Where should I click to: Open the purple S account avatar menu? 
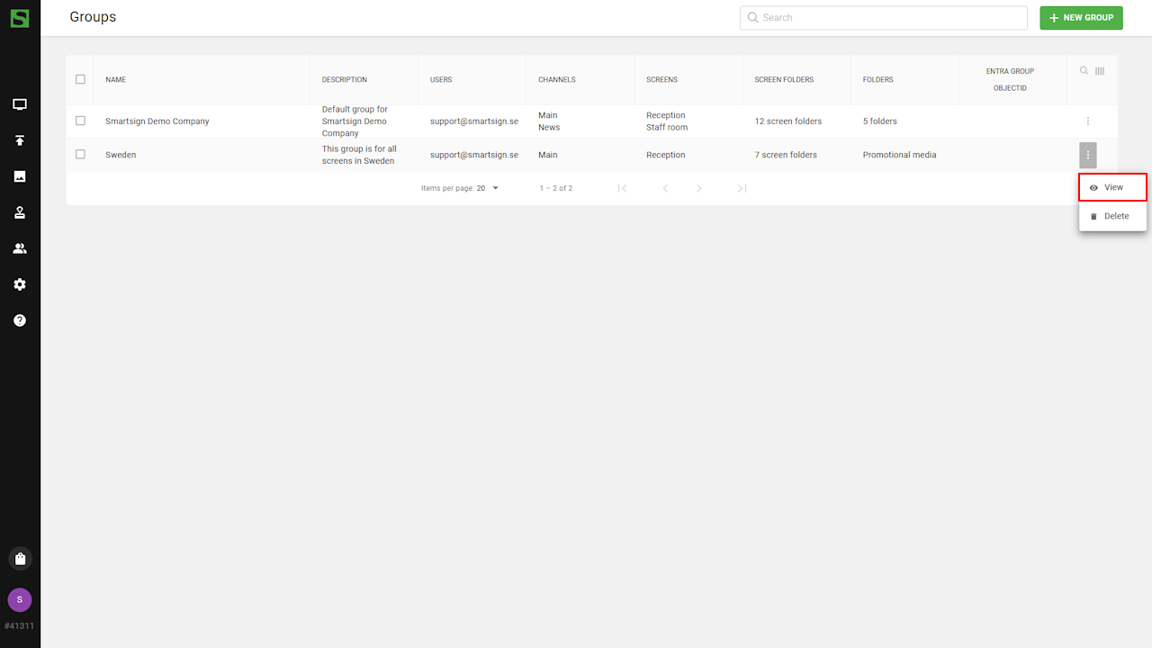pyautogui.click(x=20, y=600)
